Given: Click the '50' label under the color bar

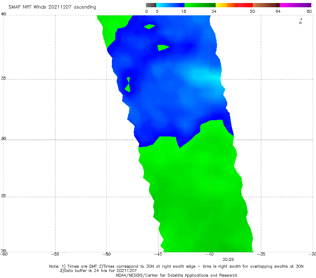Looking at the screenshot, I should tap(252, 11).
